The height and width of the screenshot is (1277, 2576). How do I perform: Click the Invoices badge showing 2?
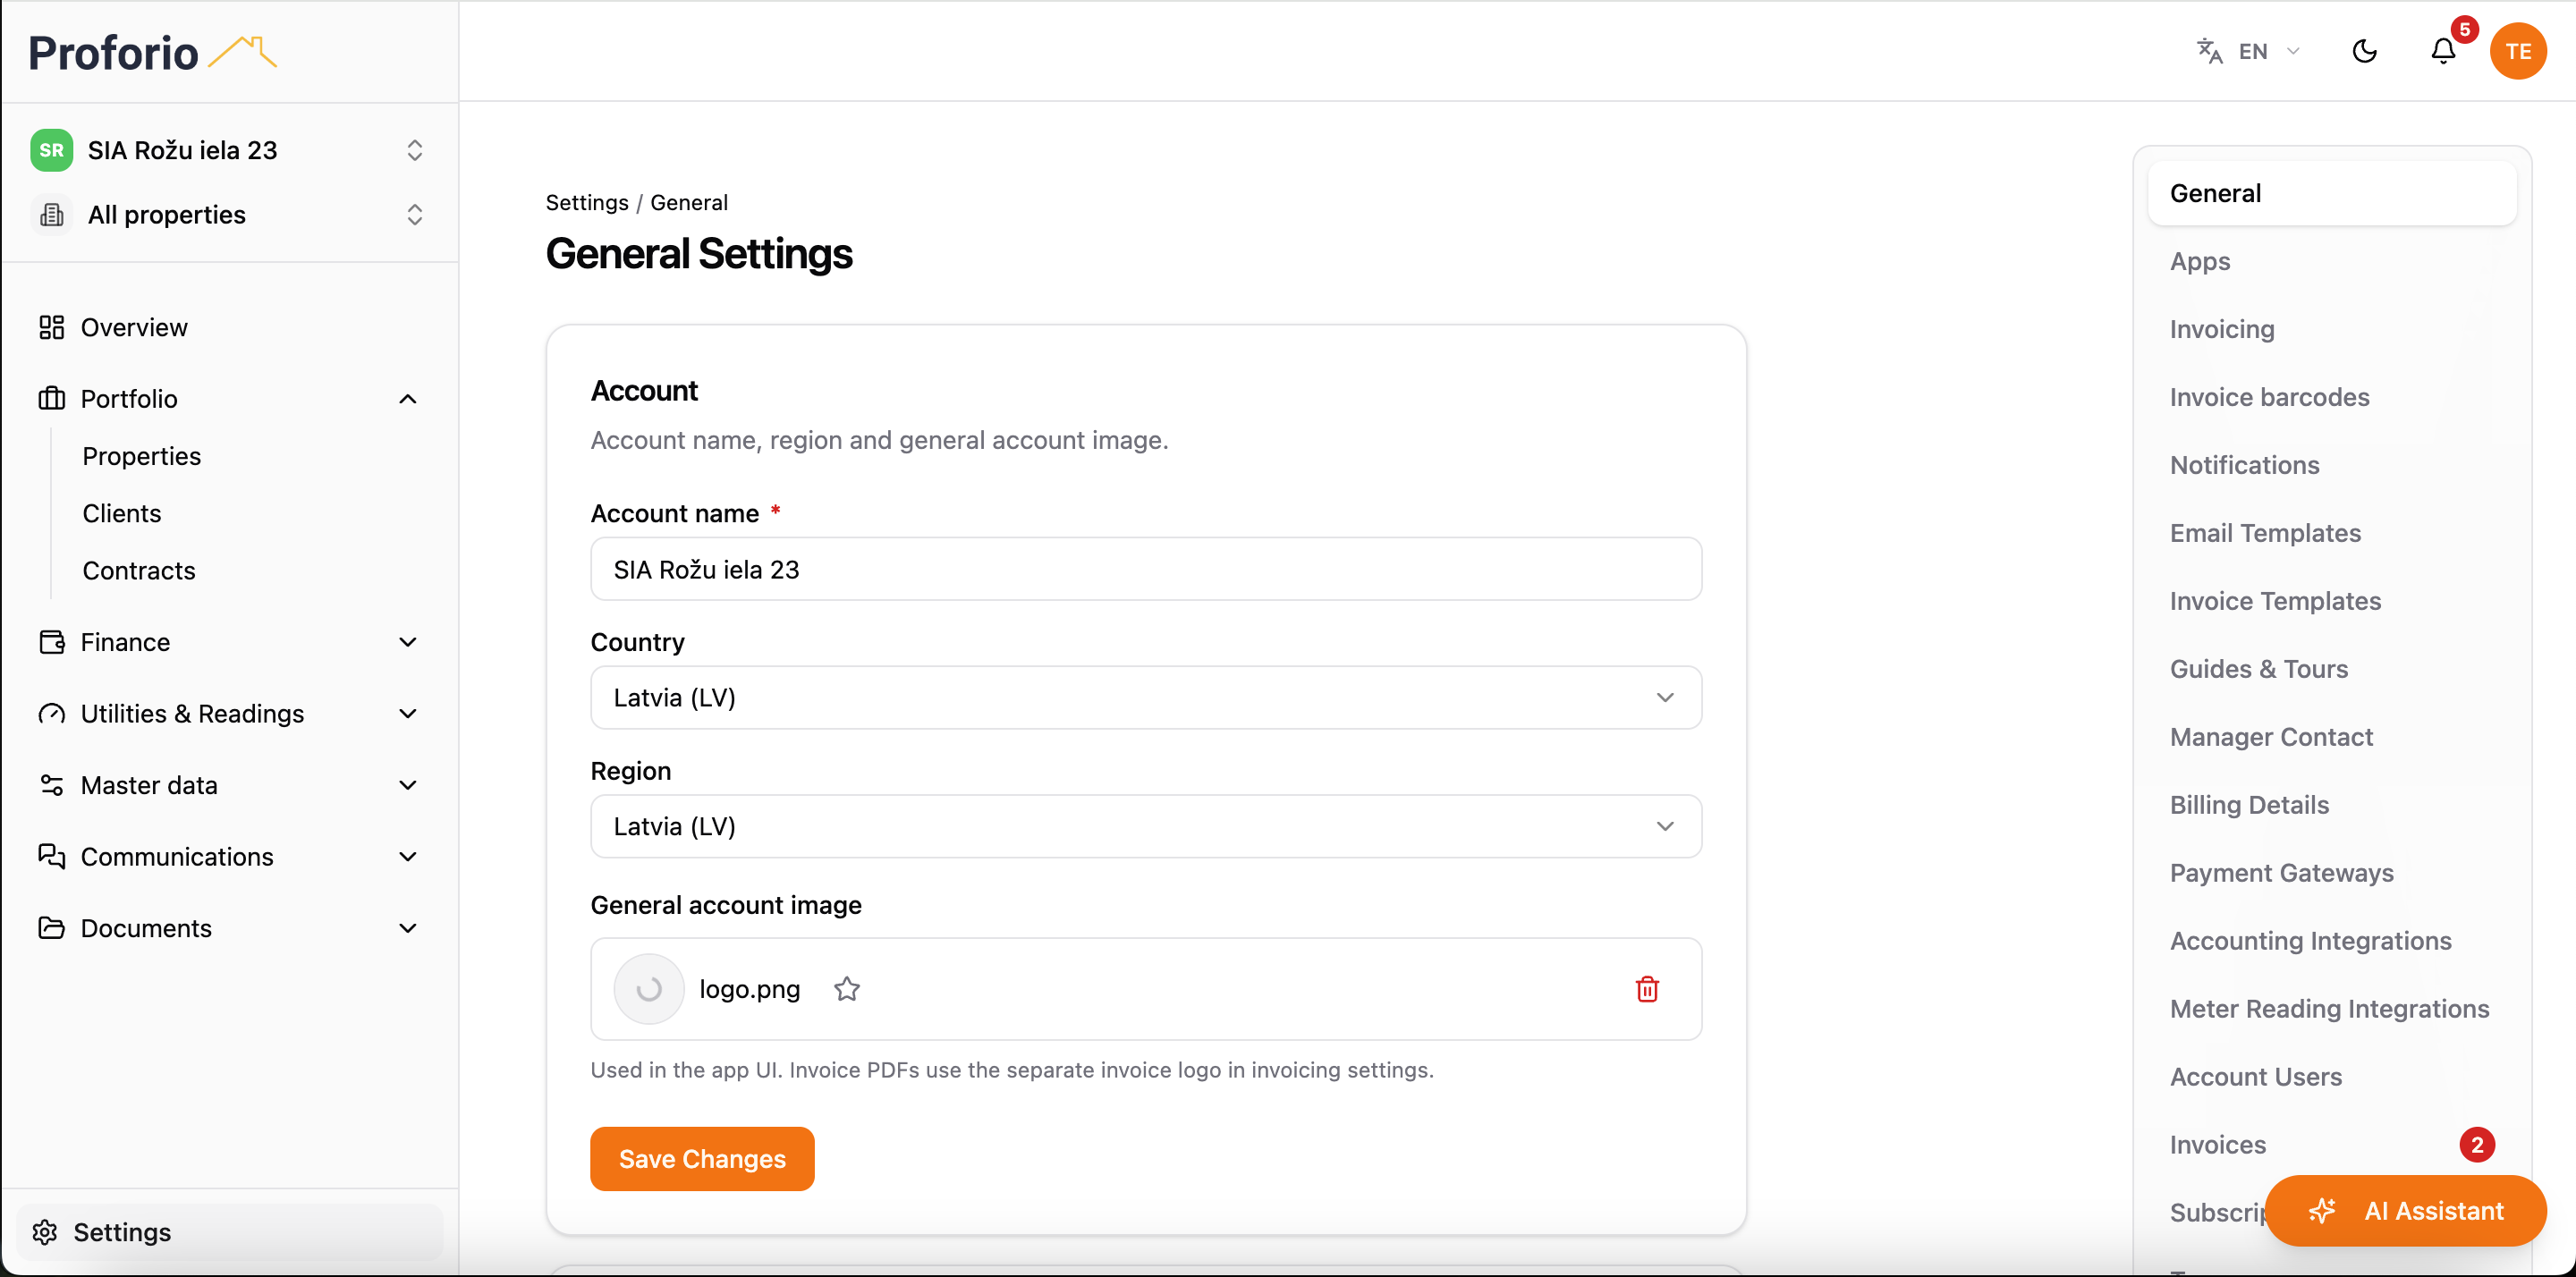[x=2477, y=1145]
